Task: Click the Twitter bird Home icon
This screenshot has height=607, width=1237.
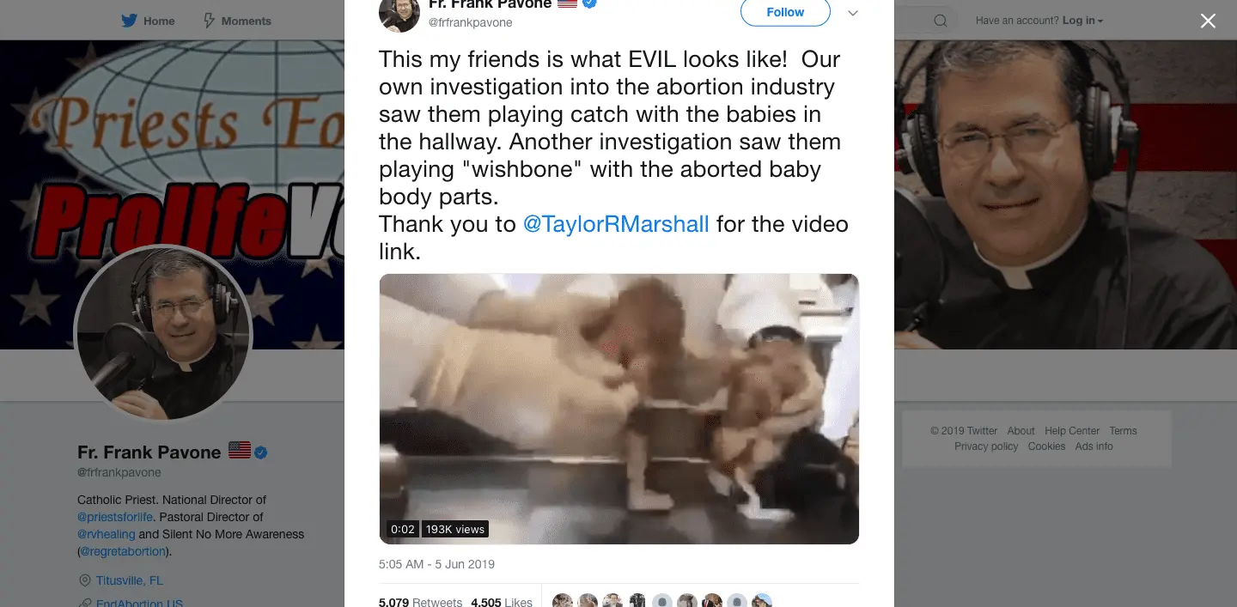Action: 130,21
